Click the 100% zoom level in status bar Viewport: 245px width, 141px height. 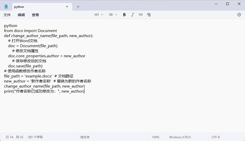[x=155, y=137]
